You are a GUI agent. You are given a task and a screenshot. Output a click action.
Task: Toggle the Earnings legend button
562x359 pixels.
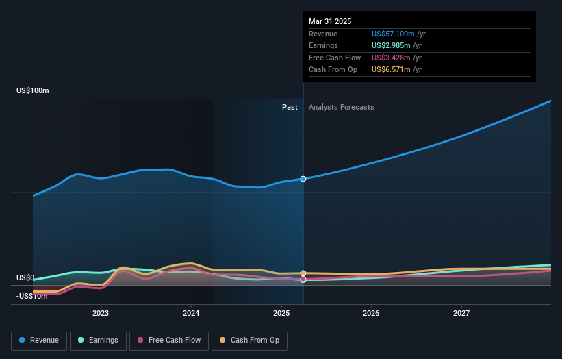coord(98,341)
